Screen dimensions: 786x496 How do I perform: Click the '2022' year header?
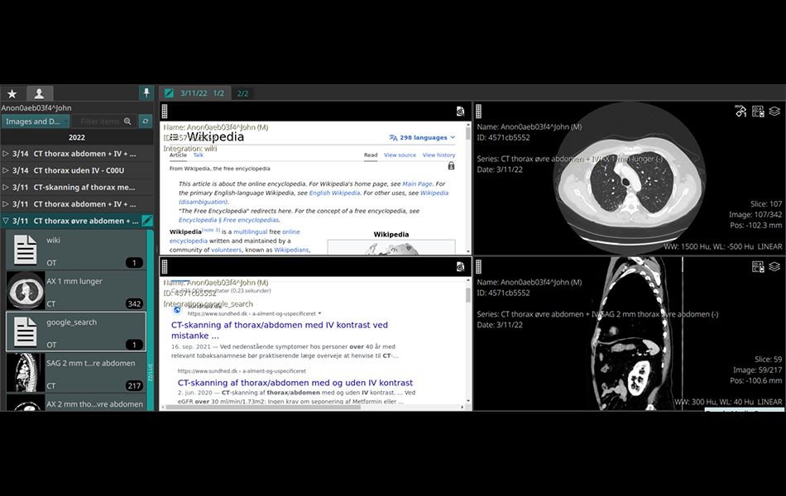[x=77, y=137]
